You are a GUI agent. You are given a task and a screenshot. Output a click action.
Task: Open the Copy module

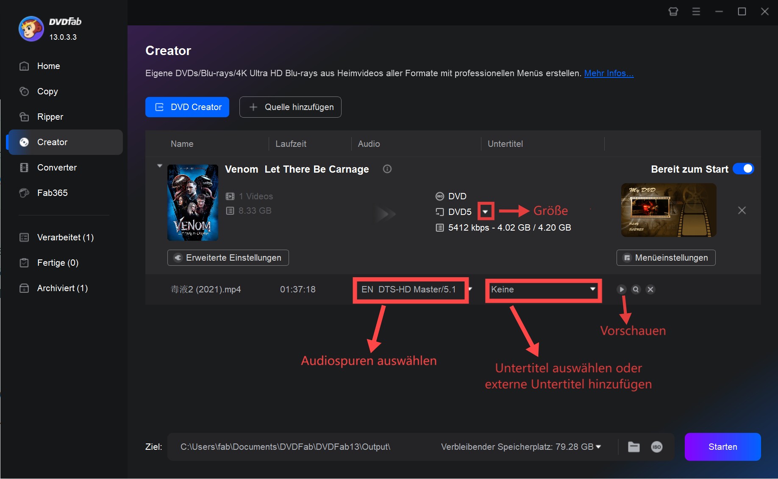pyautogui.click(x=65, y=91)
